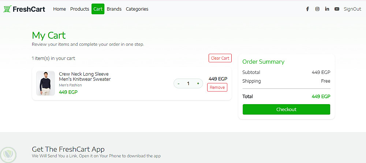Screen dimensions: 366x163
Task: Decrease sweater quantity with minus button
Action: click(x=179, y=84)
